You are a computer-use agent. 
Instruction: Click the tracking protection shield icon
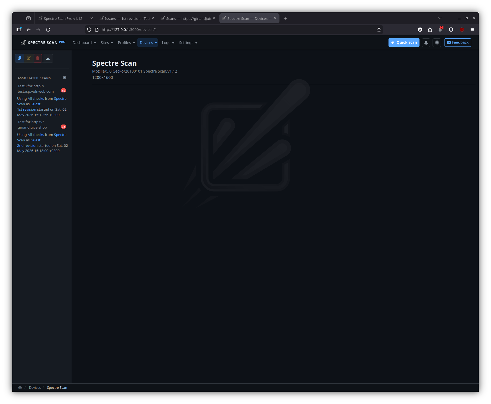tap(89, 30)
